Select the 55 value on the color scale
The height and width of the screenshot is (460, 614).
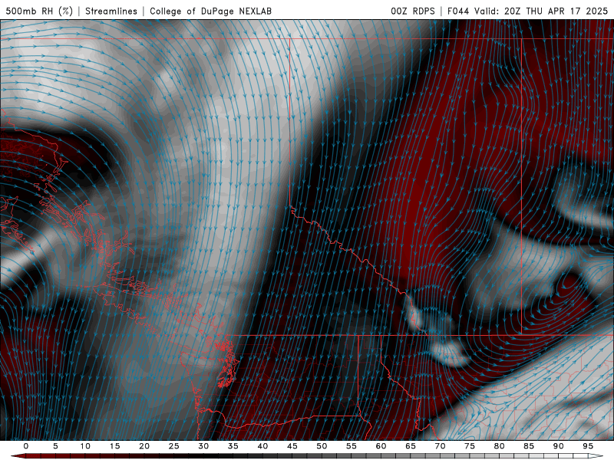[352, 446]
